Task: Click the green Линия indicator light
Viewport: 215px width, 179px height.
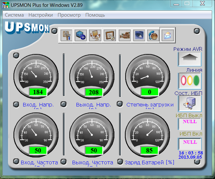Action: pos(196,81)
